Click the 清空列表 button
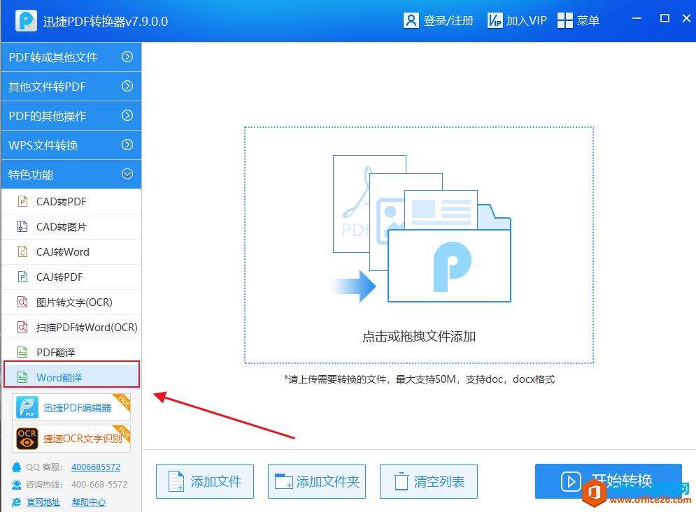The width and height of the screenshot is (696, 512). pyautogui.click(x=428, y=481)
